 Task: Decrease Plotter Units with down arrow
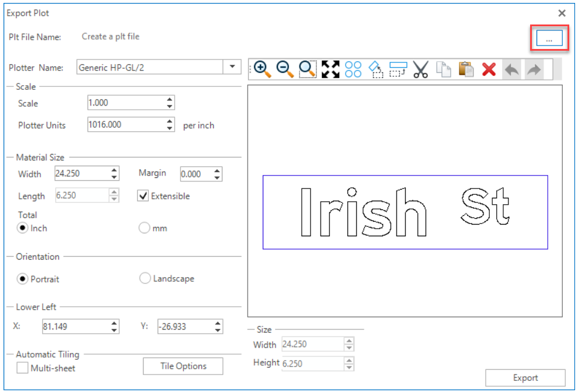(x=169, y=128)
